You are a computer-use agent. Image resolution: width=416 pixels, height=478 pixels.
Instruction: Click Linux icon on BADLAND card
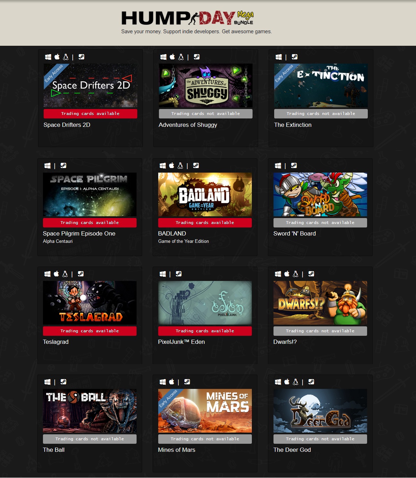point(180,166)
